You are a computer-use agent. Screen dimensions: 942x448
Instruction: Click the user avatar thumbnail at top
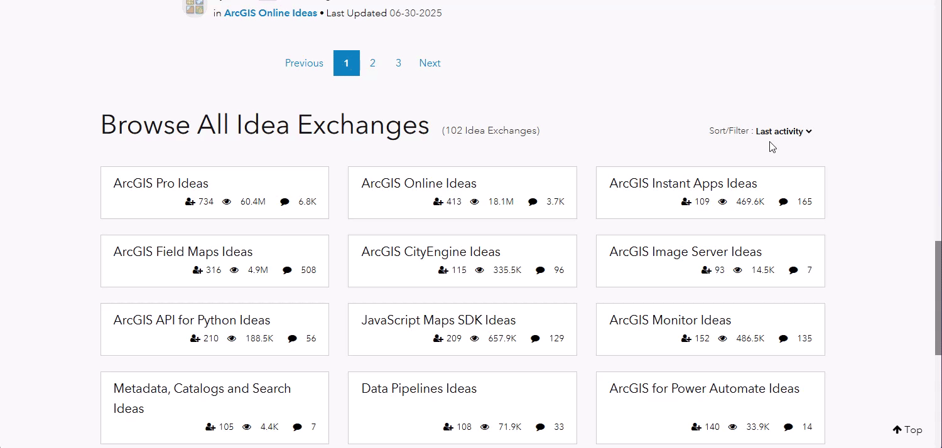(x=194, y=6)
